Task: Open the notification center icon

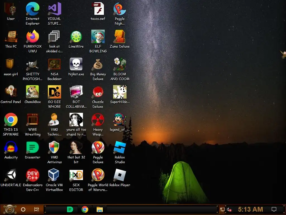Action: 274,209
